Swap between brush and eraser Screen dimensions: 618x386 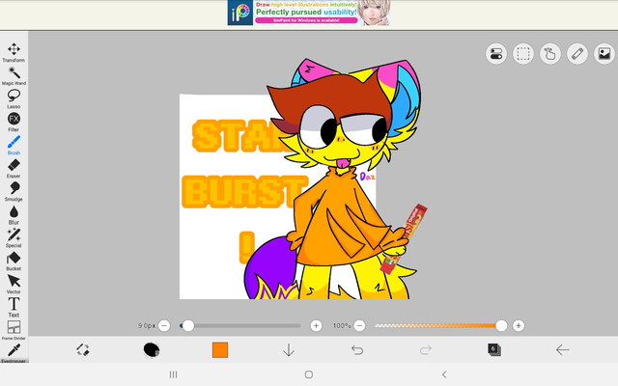pos(83,349)
